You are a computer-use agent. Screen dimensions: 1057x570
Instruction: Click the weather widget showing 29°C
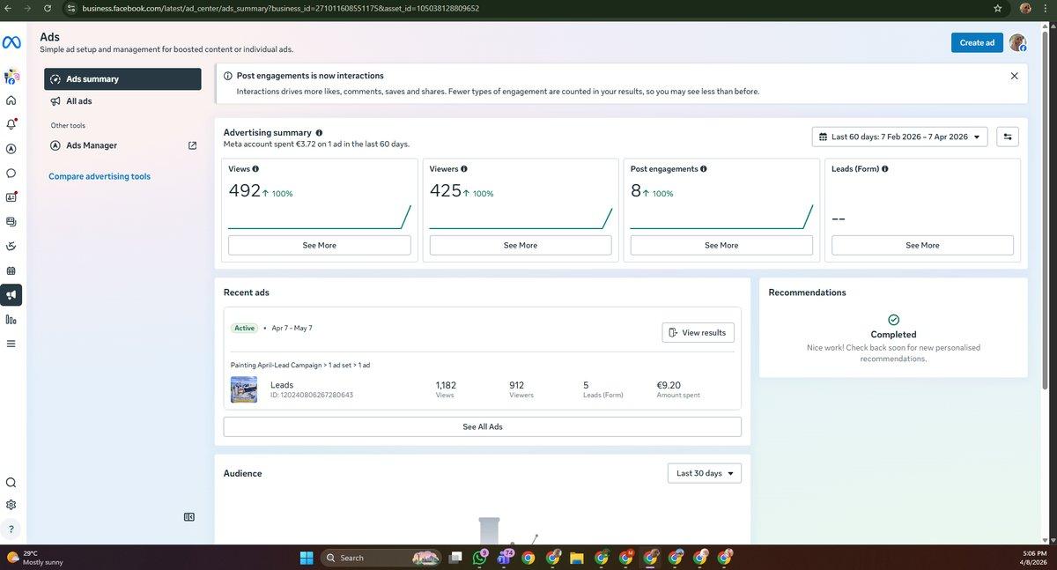pyautogui.click(x=33, y=558)
